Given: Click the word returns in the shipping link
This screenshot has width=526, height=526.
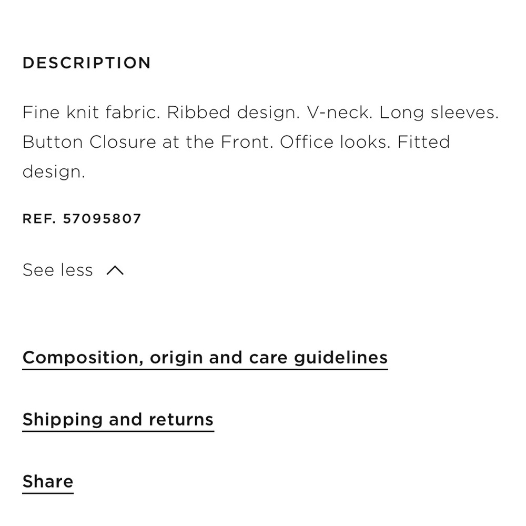Looking at the screenshot, I should point(181,420).
